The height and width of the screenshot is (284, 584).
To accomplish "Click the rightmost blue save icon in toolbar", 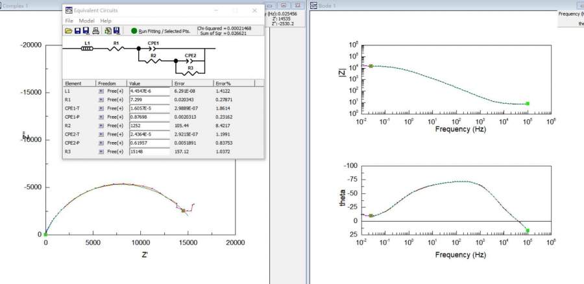I will pos(116,30).
